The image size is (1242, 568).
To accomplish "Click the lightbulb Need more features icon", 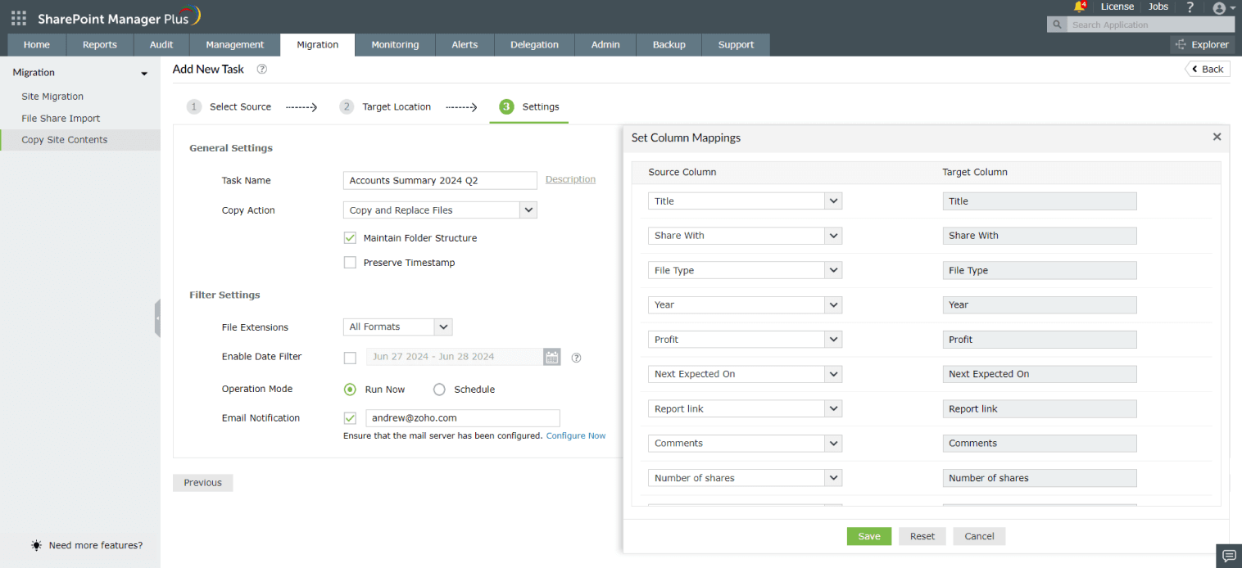I will [x=37, y=545].
